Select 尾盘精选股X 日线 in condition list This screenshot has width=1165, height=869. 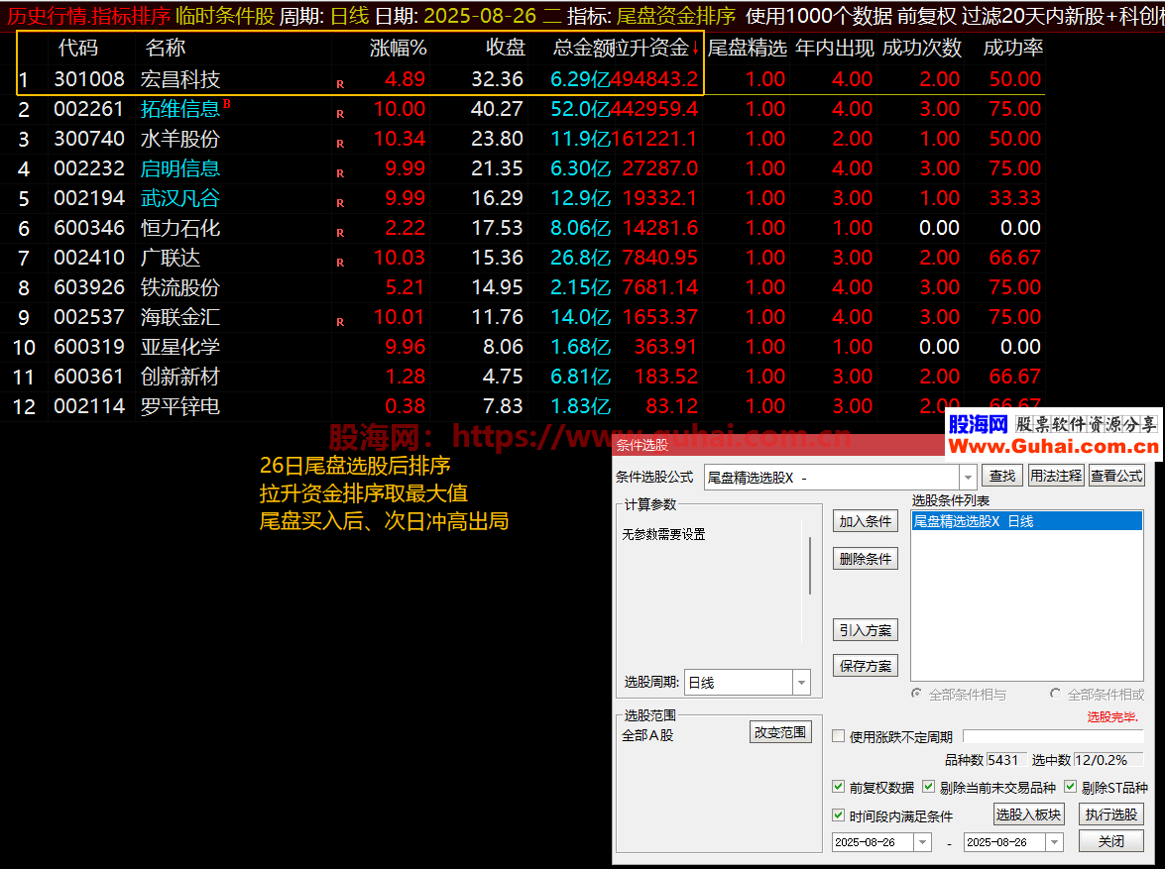coord(1027,521)
